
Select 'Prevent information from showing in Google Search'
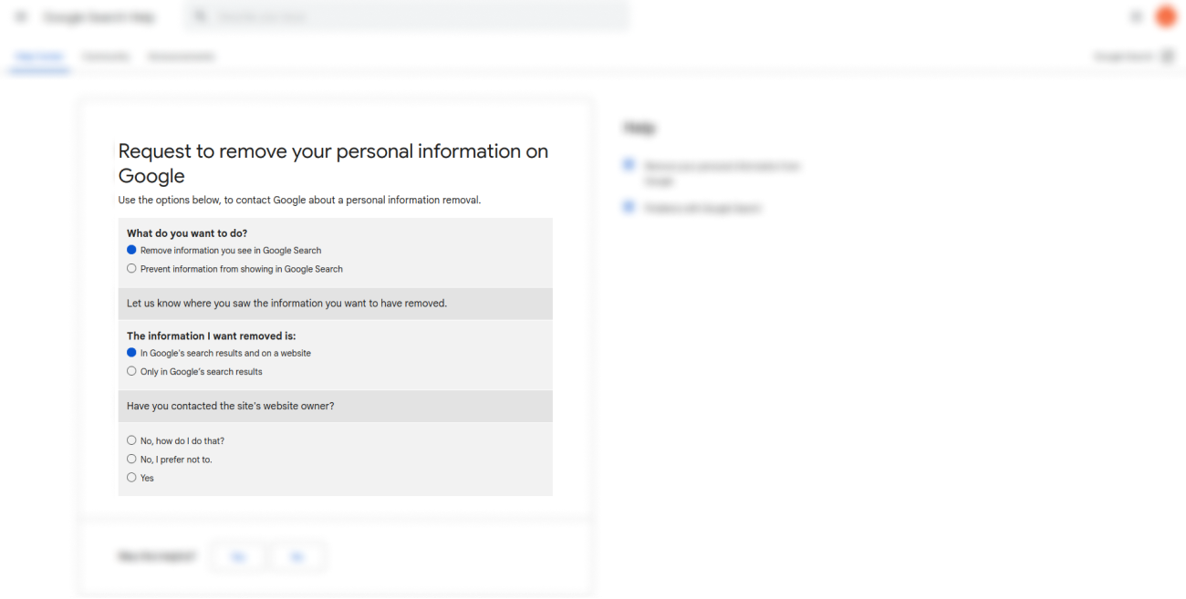click(131, 269)
